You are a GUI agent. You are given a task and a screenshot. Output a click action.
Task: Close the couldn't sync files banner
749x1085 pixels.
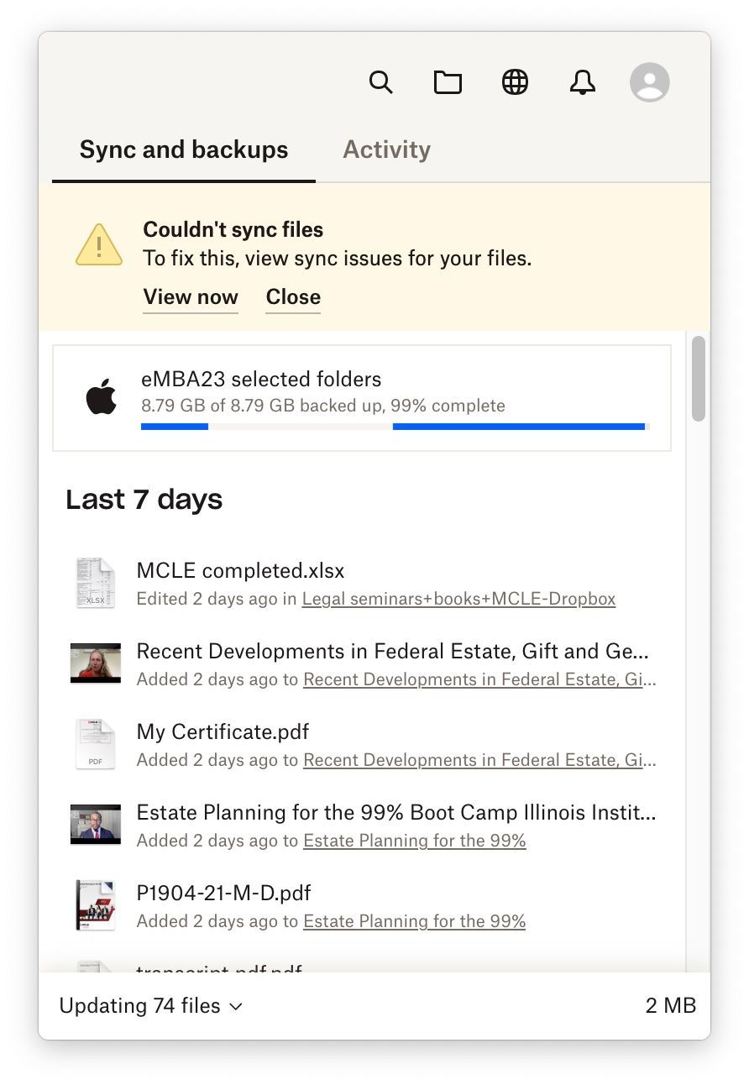click(x=293, y=297)
